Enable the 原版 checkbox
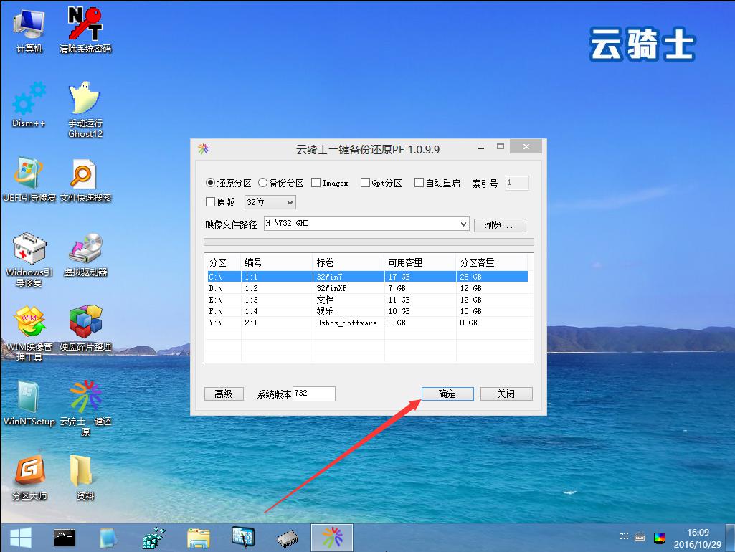This screenshot has height=552, width=735. [x=209, y=202]
